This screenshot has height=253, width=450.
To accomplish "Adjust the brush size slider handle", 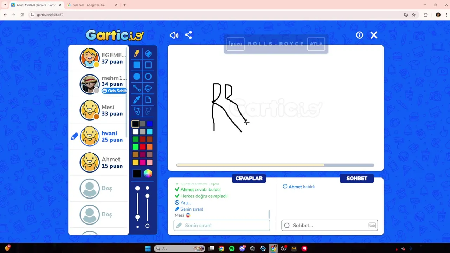I will (x=137, y=217).
